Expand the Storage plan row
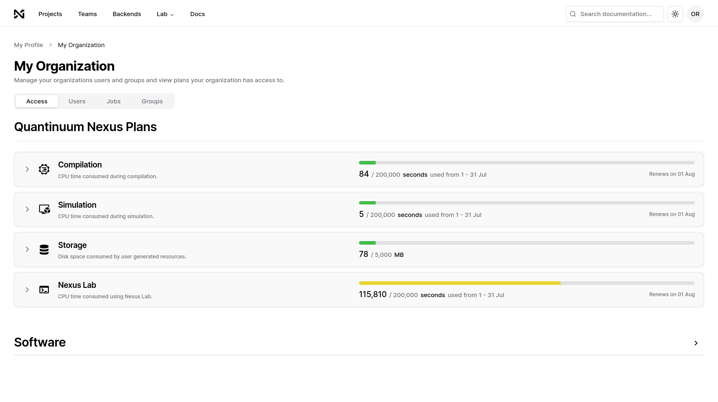 click(27, 249)
